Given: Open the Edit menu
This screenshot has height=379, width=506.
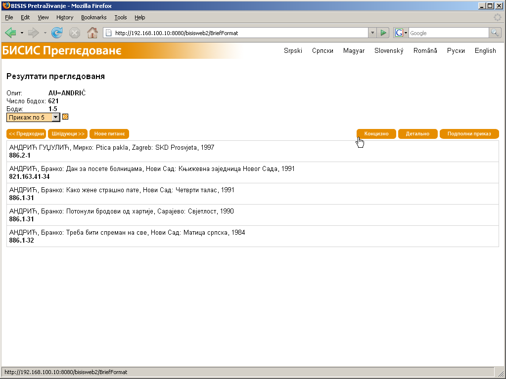Looking at the screenshot, I should [x=25, y=17].
